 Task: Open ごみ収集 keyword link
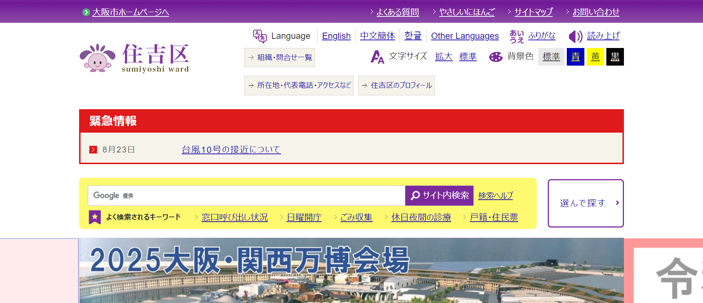(356, 217)
